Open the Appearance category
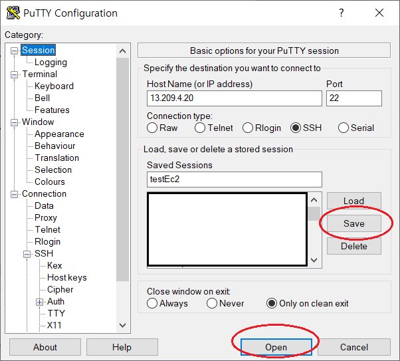Image resolution: width=400 pixels, height=361 pixels. 59,134
